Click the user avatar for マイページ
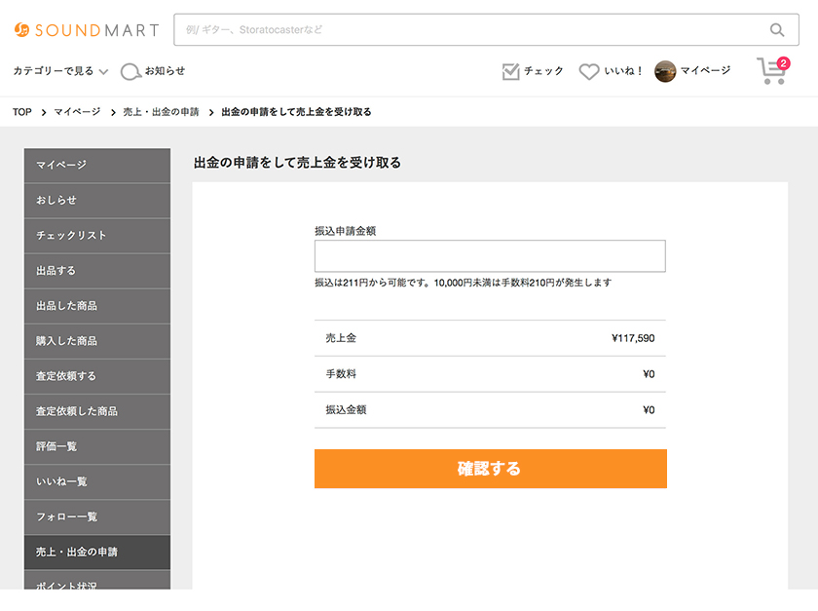This screenshot has height=611, width=818. tap(665, 71)
